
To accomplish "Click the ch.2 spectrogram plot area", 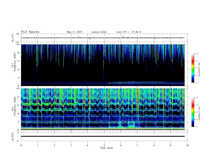I will [103, 109].
